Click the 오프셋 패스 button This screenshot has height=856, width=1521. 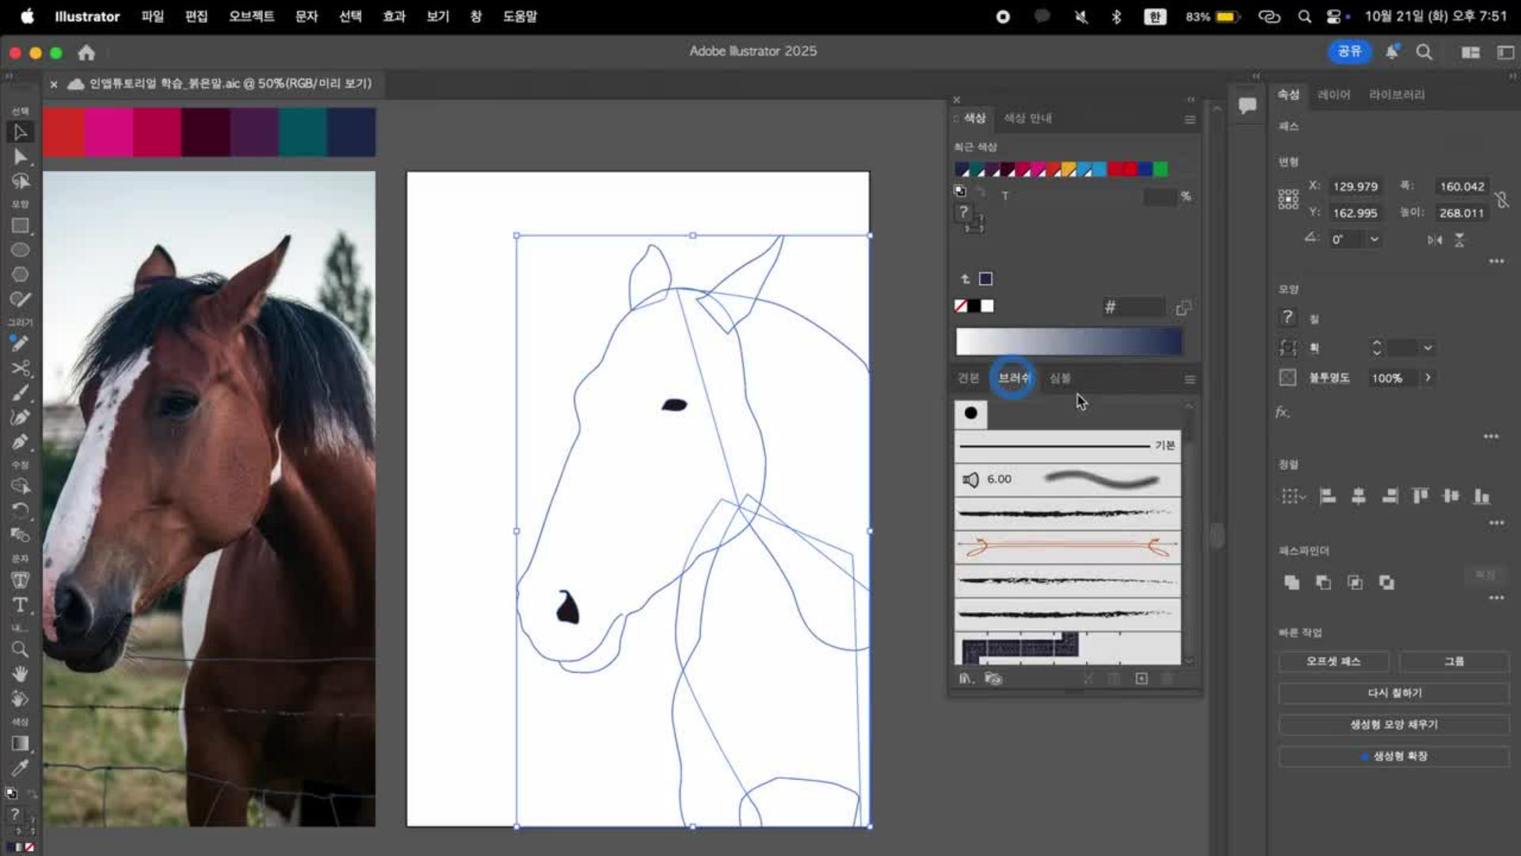click(x=1333, y=661)
